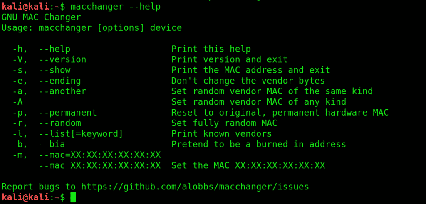Click the '--ending' option text

pos(60,81)
